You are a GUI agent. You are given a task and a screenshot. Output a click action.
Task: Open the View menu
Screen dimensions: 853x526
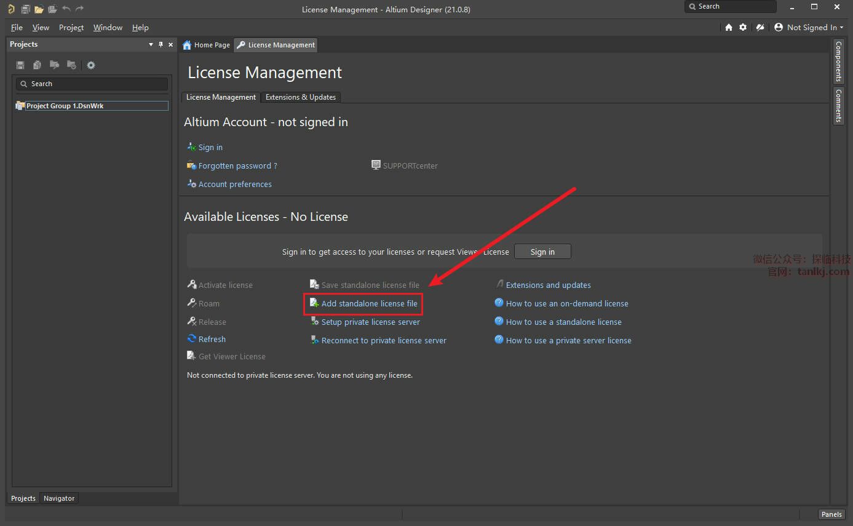tap(41, 28)
